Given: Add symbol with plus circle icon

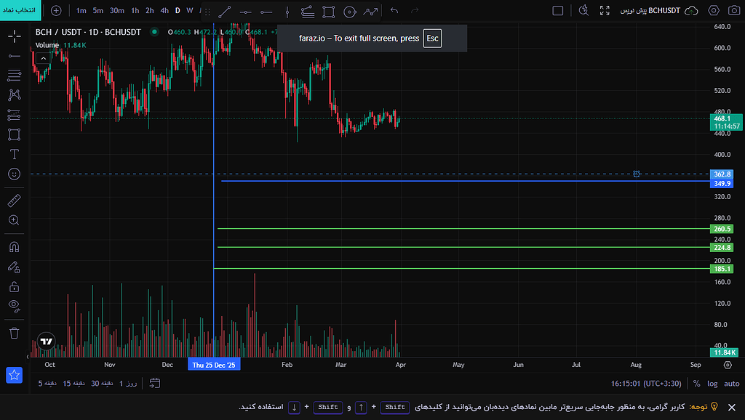Looking at the screenshot, I should click(x=56, y=10).
